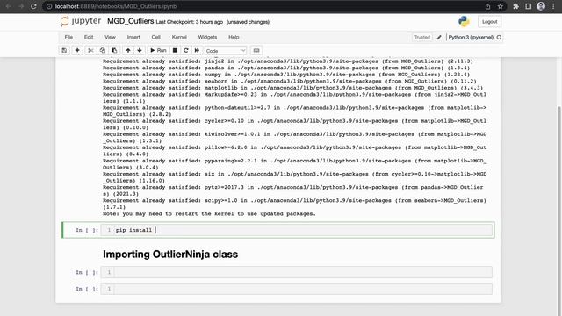Viewport: 562px width, 316px height.
Task: Open the Widgets menu
Action: [207, 37]
